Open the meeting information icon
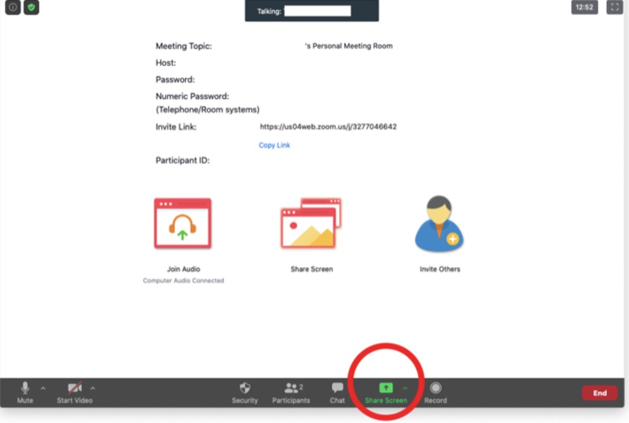 (x=13, y=7)
